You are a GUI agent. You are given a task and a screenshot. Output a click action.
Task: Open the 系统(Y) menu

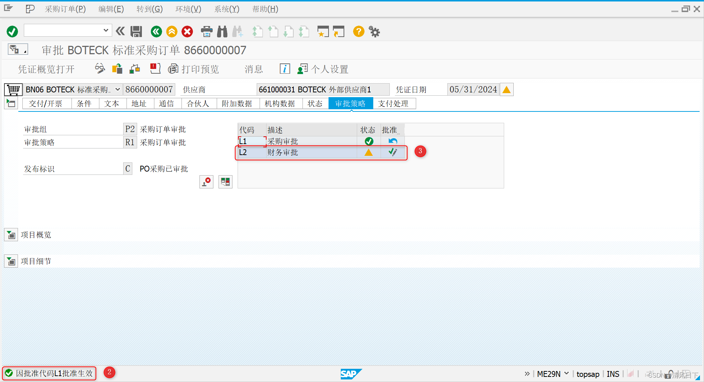coord(227,9)
